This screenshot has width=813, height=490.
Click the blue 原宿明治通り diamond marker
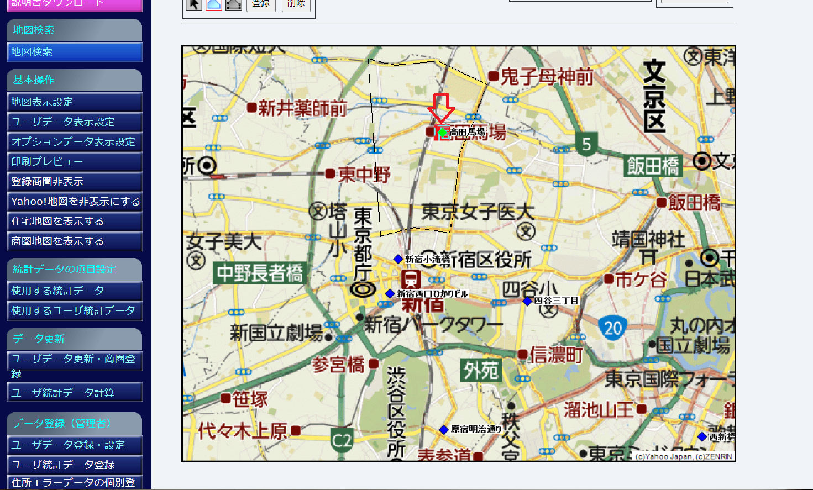443,429
